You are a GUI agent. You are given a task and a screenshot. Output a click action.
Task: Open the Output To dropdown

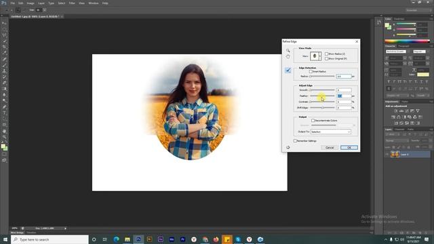pos(330,132)
